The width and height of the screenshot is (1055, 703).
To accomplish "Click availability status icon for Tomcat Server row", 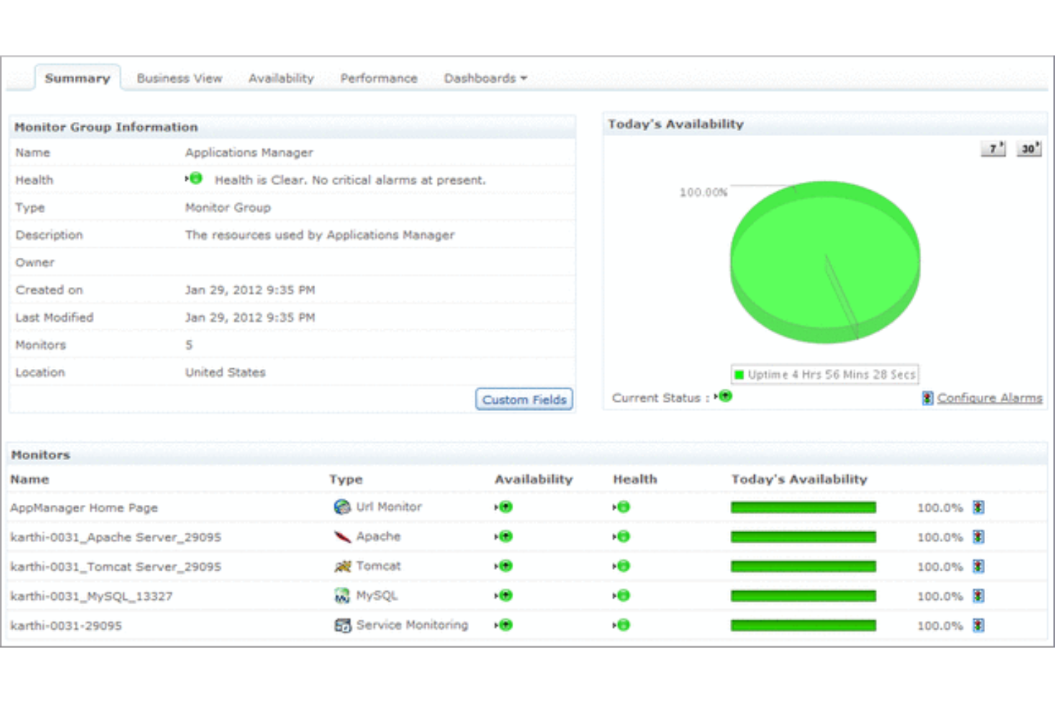I will [x=504, y=566].
